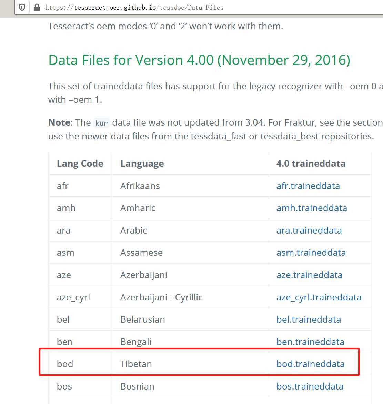Open the ara.traineddata link
The height and width of the screenshot is (404, 383).
(309, 230)
